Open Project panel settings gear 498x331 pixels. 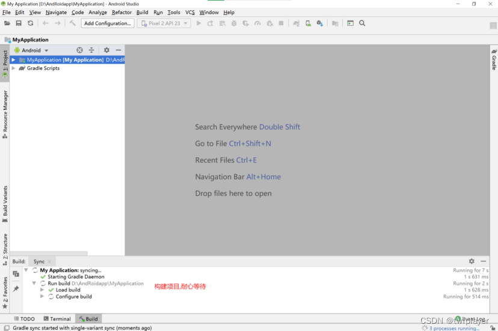tap(106, 50)
